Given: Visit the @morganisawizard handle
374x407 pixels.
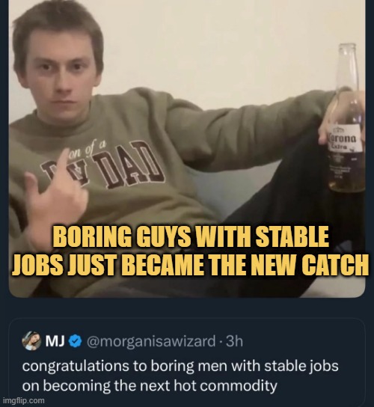Looking at the screenshot, I should tap(150, 341).
